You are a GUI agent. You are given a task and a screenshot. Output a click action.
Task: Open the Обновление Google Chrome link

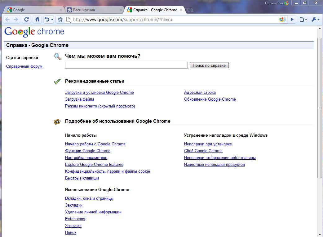tap(210, 99)
